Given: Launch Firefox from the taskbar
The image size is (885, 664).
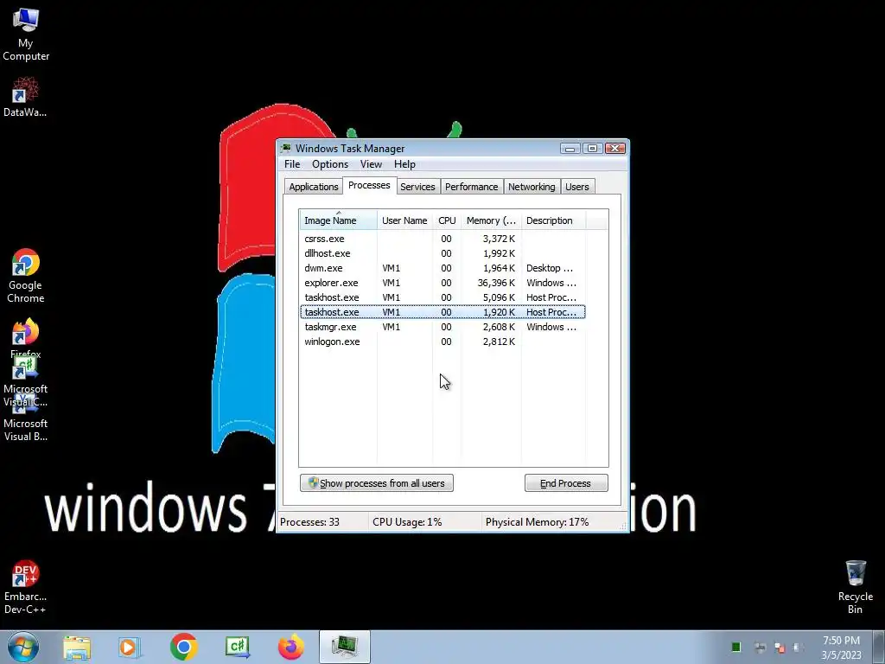Looking at the screenshot, I should point(290,647).
